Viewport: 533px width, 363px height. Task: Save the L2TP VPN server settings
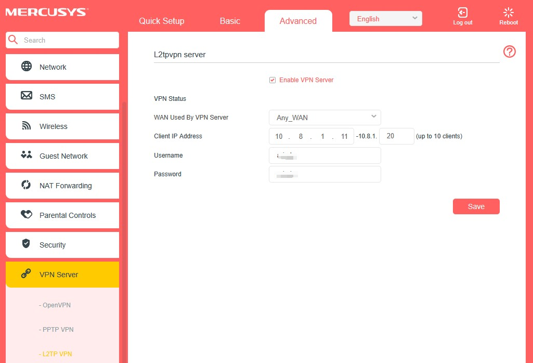(476, 206)
